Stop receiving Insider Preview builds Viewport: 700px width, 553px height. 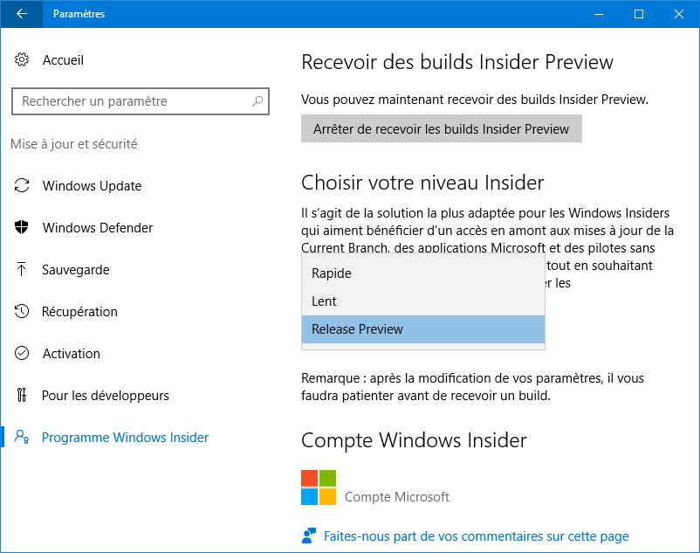pyautogui.click(x=441, y=129)
